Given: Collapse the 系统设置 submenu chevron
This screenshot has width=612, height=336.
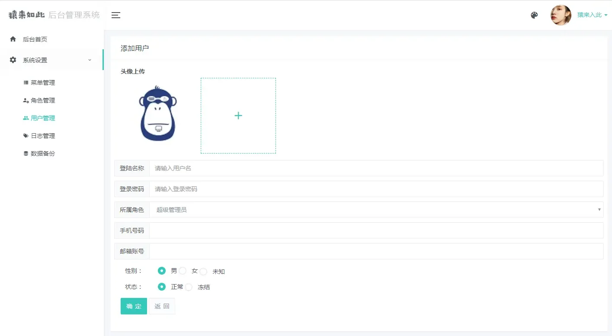Looking at the screenshot, I should click(x=90, y=61).
